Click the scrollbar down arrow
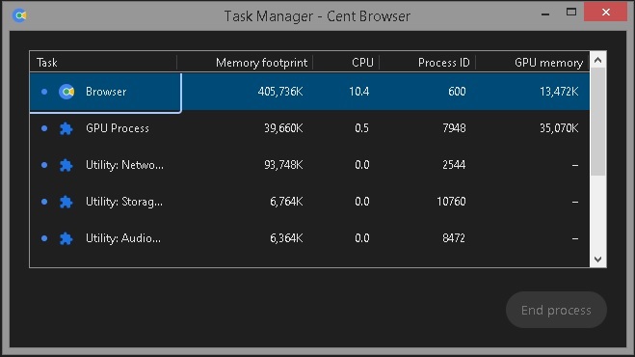This screenshot has width=635, height=357. (x=598, y=260)
